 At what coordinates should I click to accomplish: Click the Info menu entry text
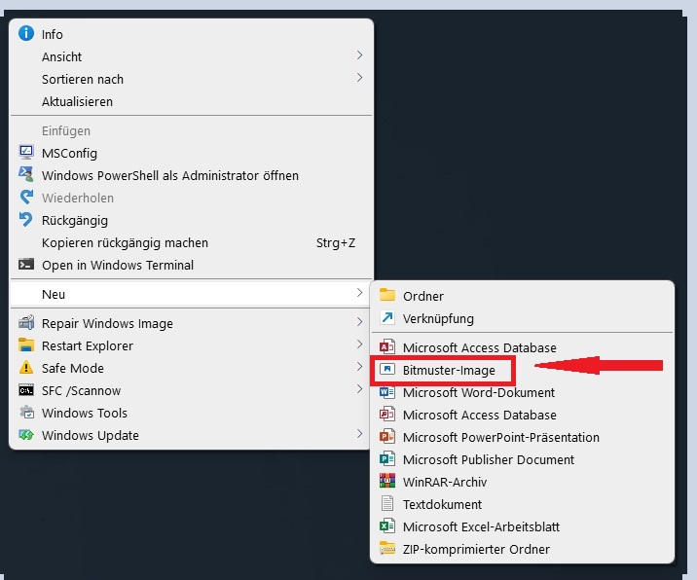click(x=52, y=35)
